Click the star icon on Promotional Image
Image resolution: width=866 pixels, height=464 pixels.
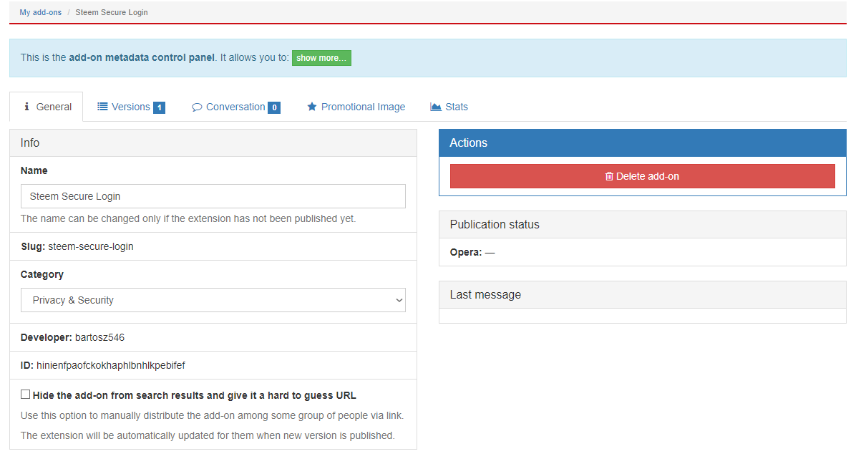click(312, 107)
